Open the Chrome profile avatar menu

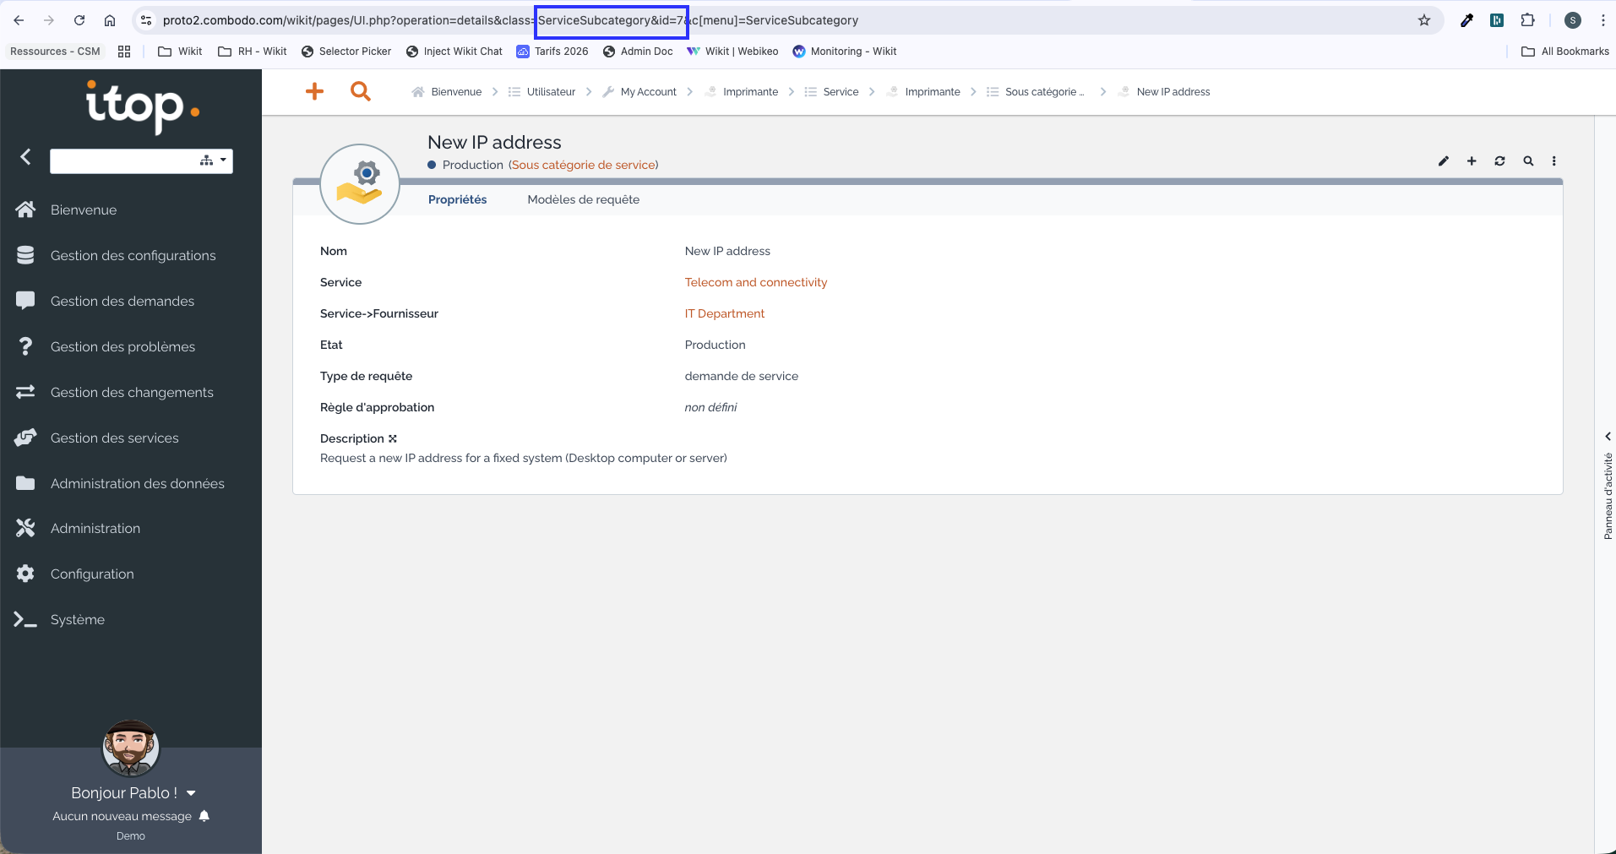pos(1573,20)
